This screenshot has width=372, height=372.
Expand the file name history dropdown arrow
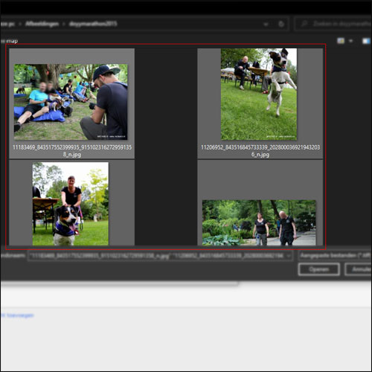click(289, 256)
